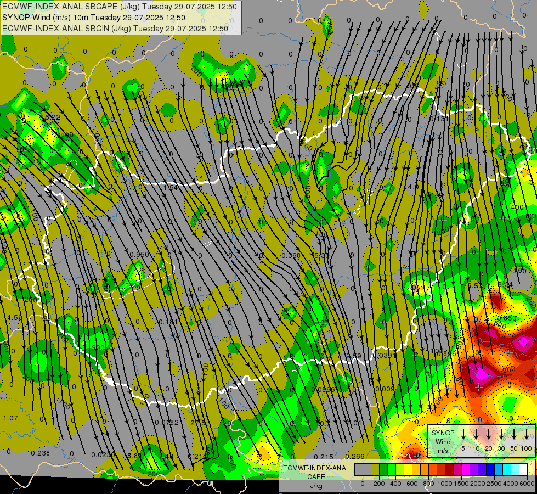Select the dark green CAPE legend swatch
The image size is (537, 494).
383,469
